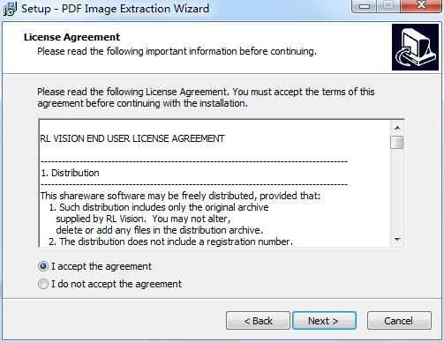Click the Setup - PDF Image Extraction Wizard title
This screenshot has height=342, width=444.
pyautogui.click(x=115, y=9)
